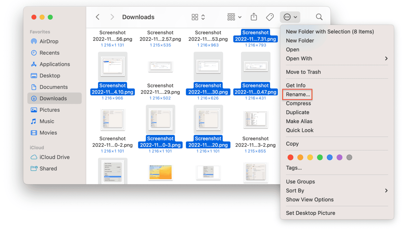
Task: Choose Use Groups option
Action: [x=300, y=182]
